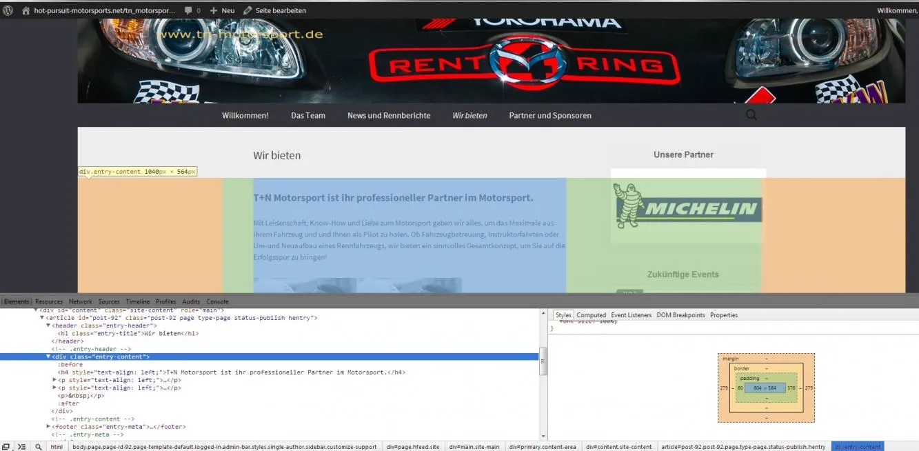Open the Event Listeners sidebar tab
This screenshot has width=919, height=451.
[x=631, y=315]
